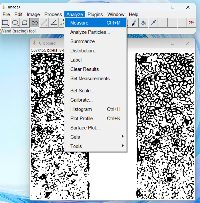Image resolution: width=200 pixels, height=203 pixels.
Task: Select the Rectangle selection tool
Action: (5, 23)
